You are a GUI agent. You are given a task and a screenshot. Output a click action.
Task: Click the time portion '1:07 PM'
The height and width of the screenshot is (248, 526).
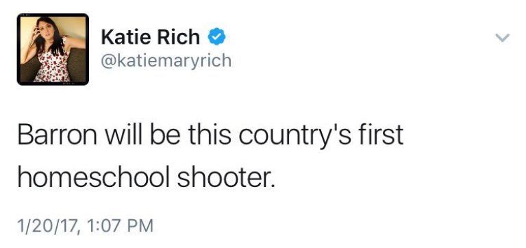(x=120, y=225)
